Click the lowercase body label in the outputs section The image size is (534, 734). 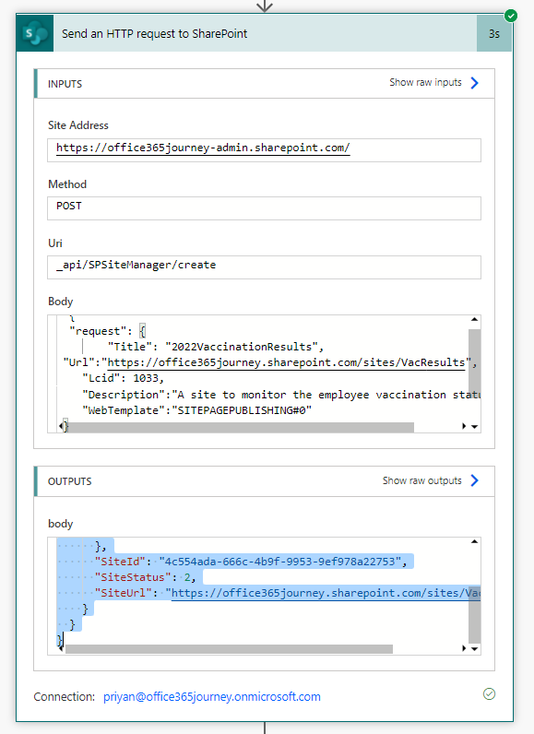60,524
